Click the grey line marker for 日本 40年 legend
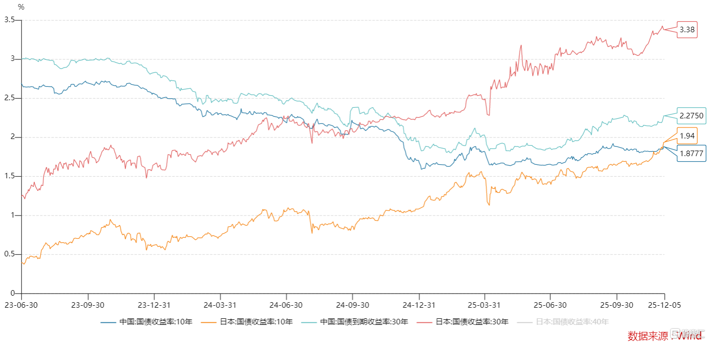The width and height of the screenshot is (708, 342). pos(525,321)
